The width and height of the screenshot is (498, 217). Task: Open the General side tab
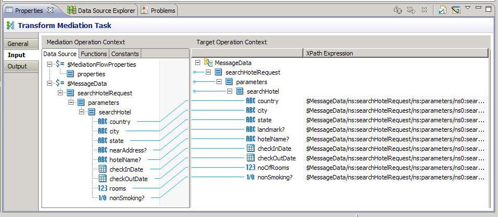[x=18, y=44]
